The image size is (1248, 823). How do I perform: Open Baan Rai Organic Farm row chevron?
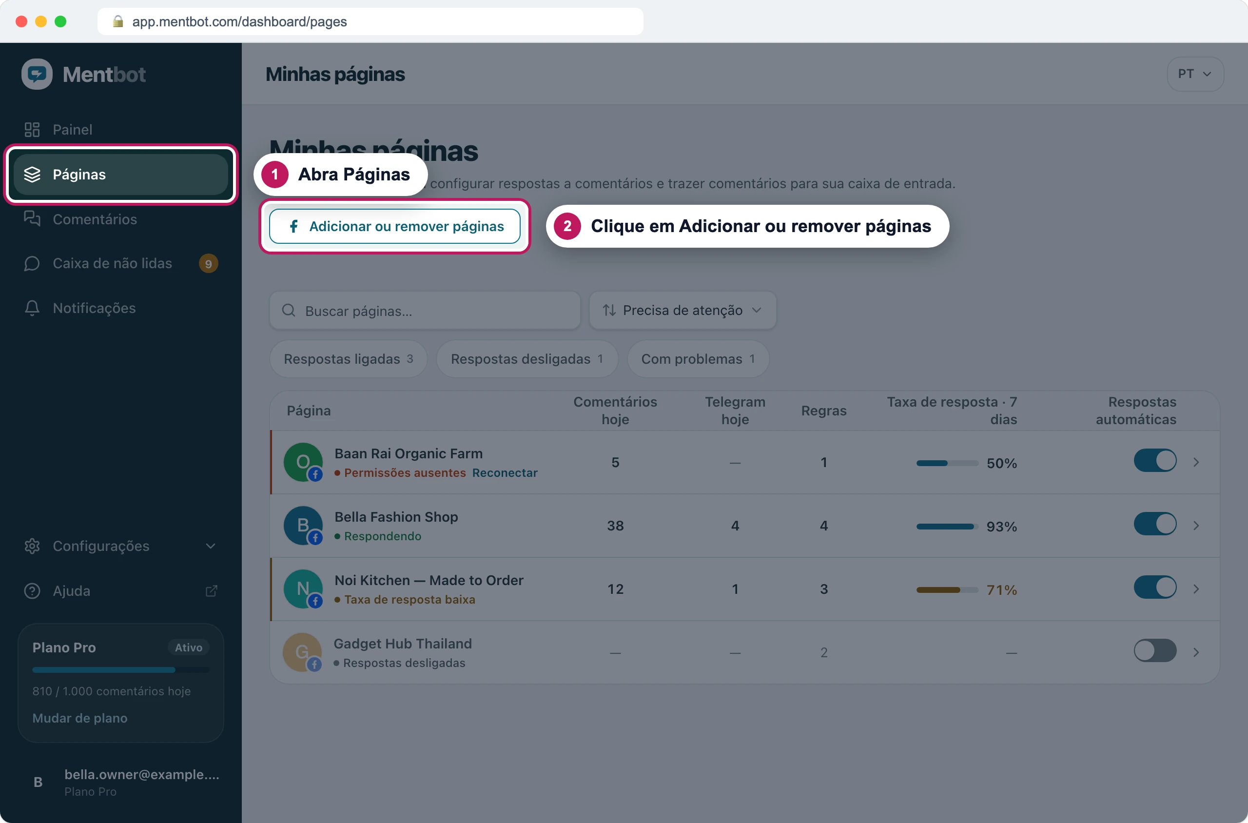coord(1196,462)
